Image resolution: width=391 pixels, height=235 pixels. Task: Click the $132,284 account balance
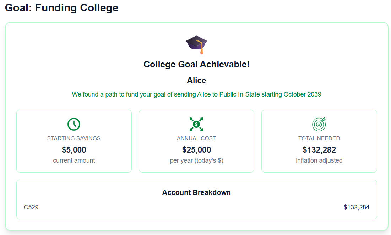[356, 207]
